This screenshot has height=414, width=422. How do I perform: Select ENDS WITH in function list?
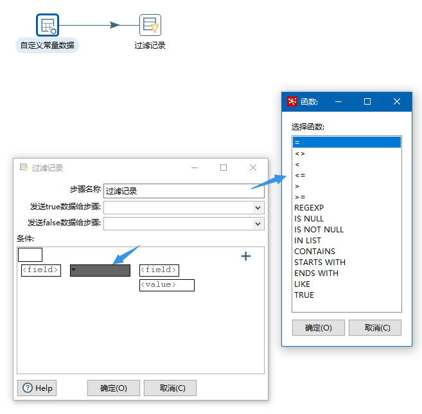tap(347, 273)
